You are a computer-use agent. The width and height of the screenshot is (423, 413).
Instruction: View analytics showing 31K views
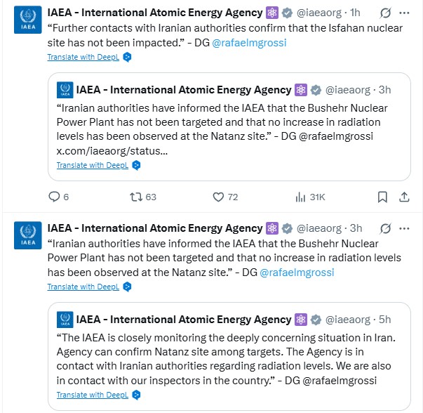coord(300,197)
